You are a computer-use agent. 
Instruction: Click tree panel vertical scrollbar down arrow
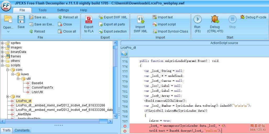pyautogui.click(x=115, y=116)
